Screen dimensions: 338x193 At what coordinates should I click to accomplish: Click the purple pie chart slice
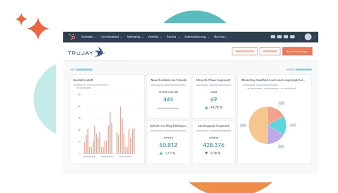pyautogui.click(x=274, y=135)
